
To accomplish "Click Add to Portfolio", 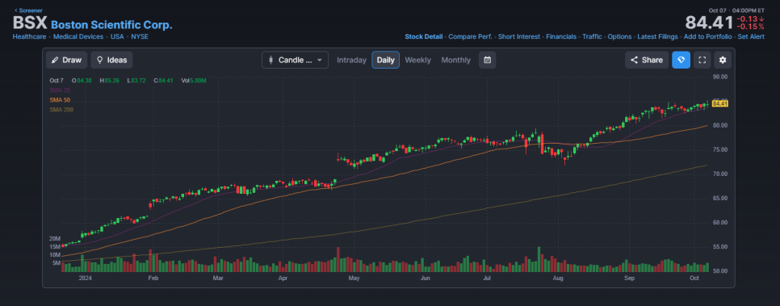I will point(708,37).
